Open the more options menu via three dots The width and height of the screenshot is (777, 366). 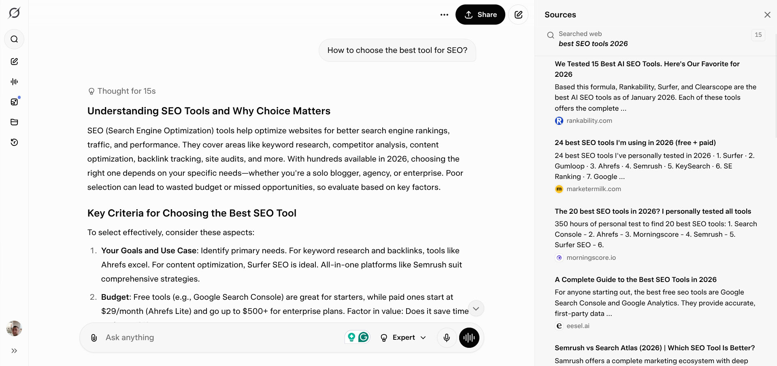pyautogui.click(x=444, y=15)
